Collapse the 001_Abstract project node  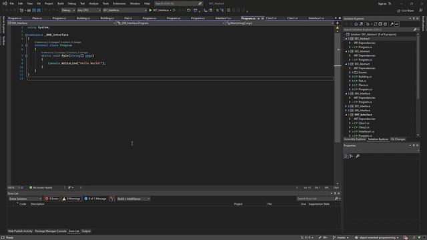click(x=346, y=39)
